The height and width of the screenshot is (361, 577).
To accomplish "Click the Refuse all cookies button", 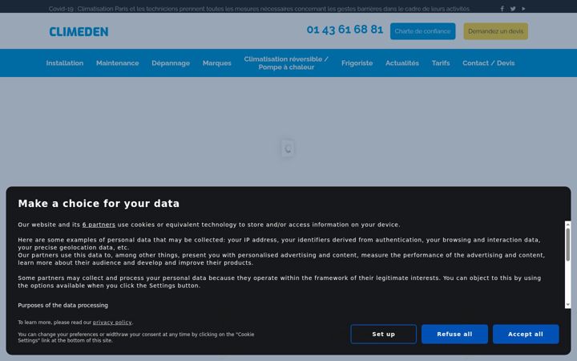I will coord(454,334).
